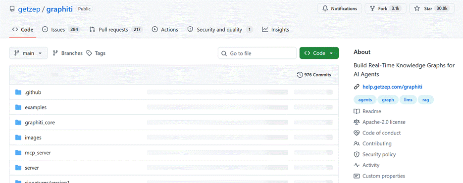Open the Security policy link
The image size is (463, 183).
[x=379, y=154]
